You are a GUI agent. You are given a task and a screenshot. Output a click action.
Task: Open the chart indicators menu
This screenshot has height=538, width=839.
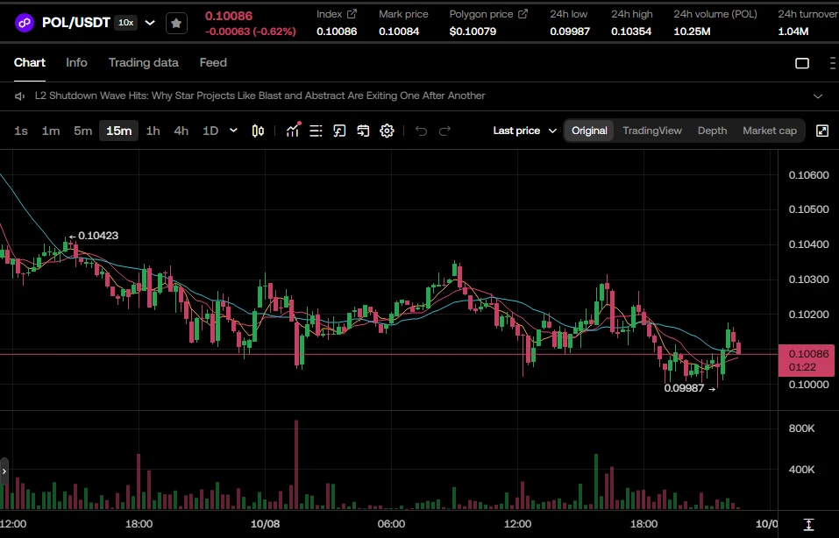[x=293, y=131]
